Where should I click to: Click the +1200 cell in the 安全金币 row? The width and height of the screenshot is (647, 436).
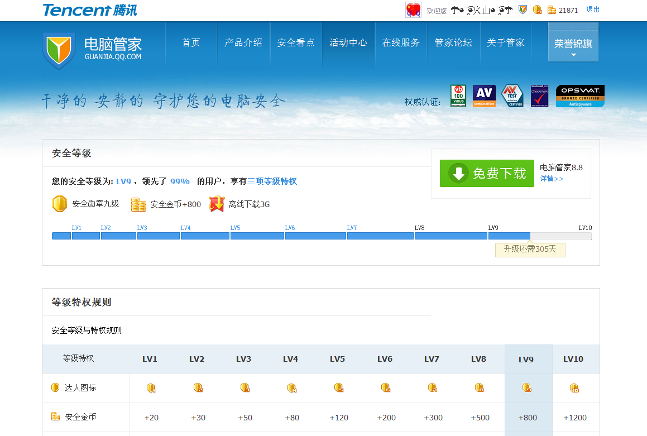click(575, 418)
